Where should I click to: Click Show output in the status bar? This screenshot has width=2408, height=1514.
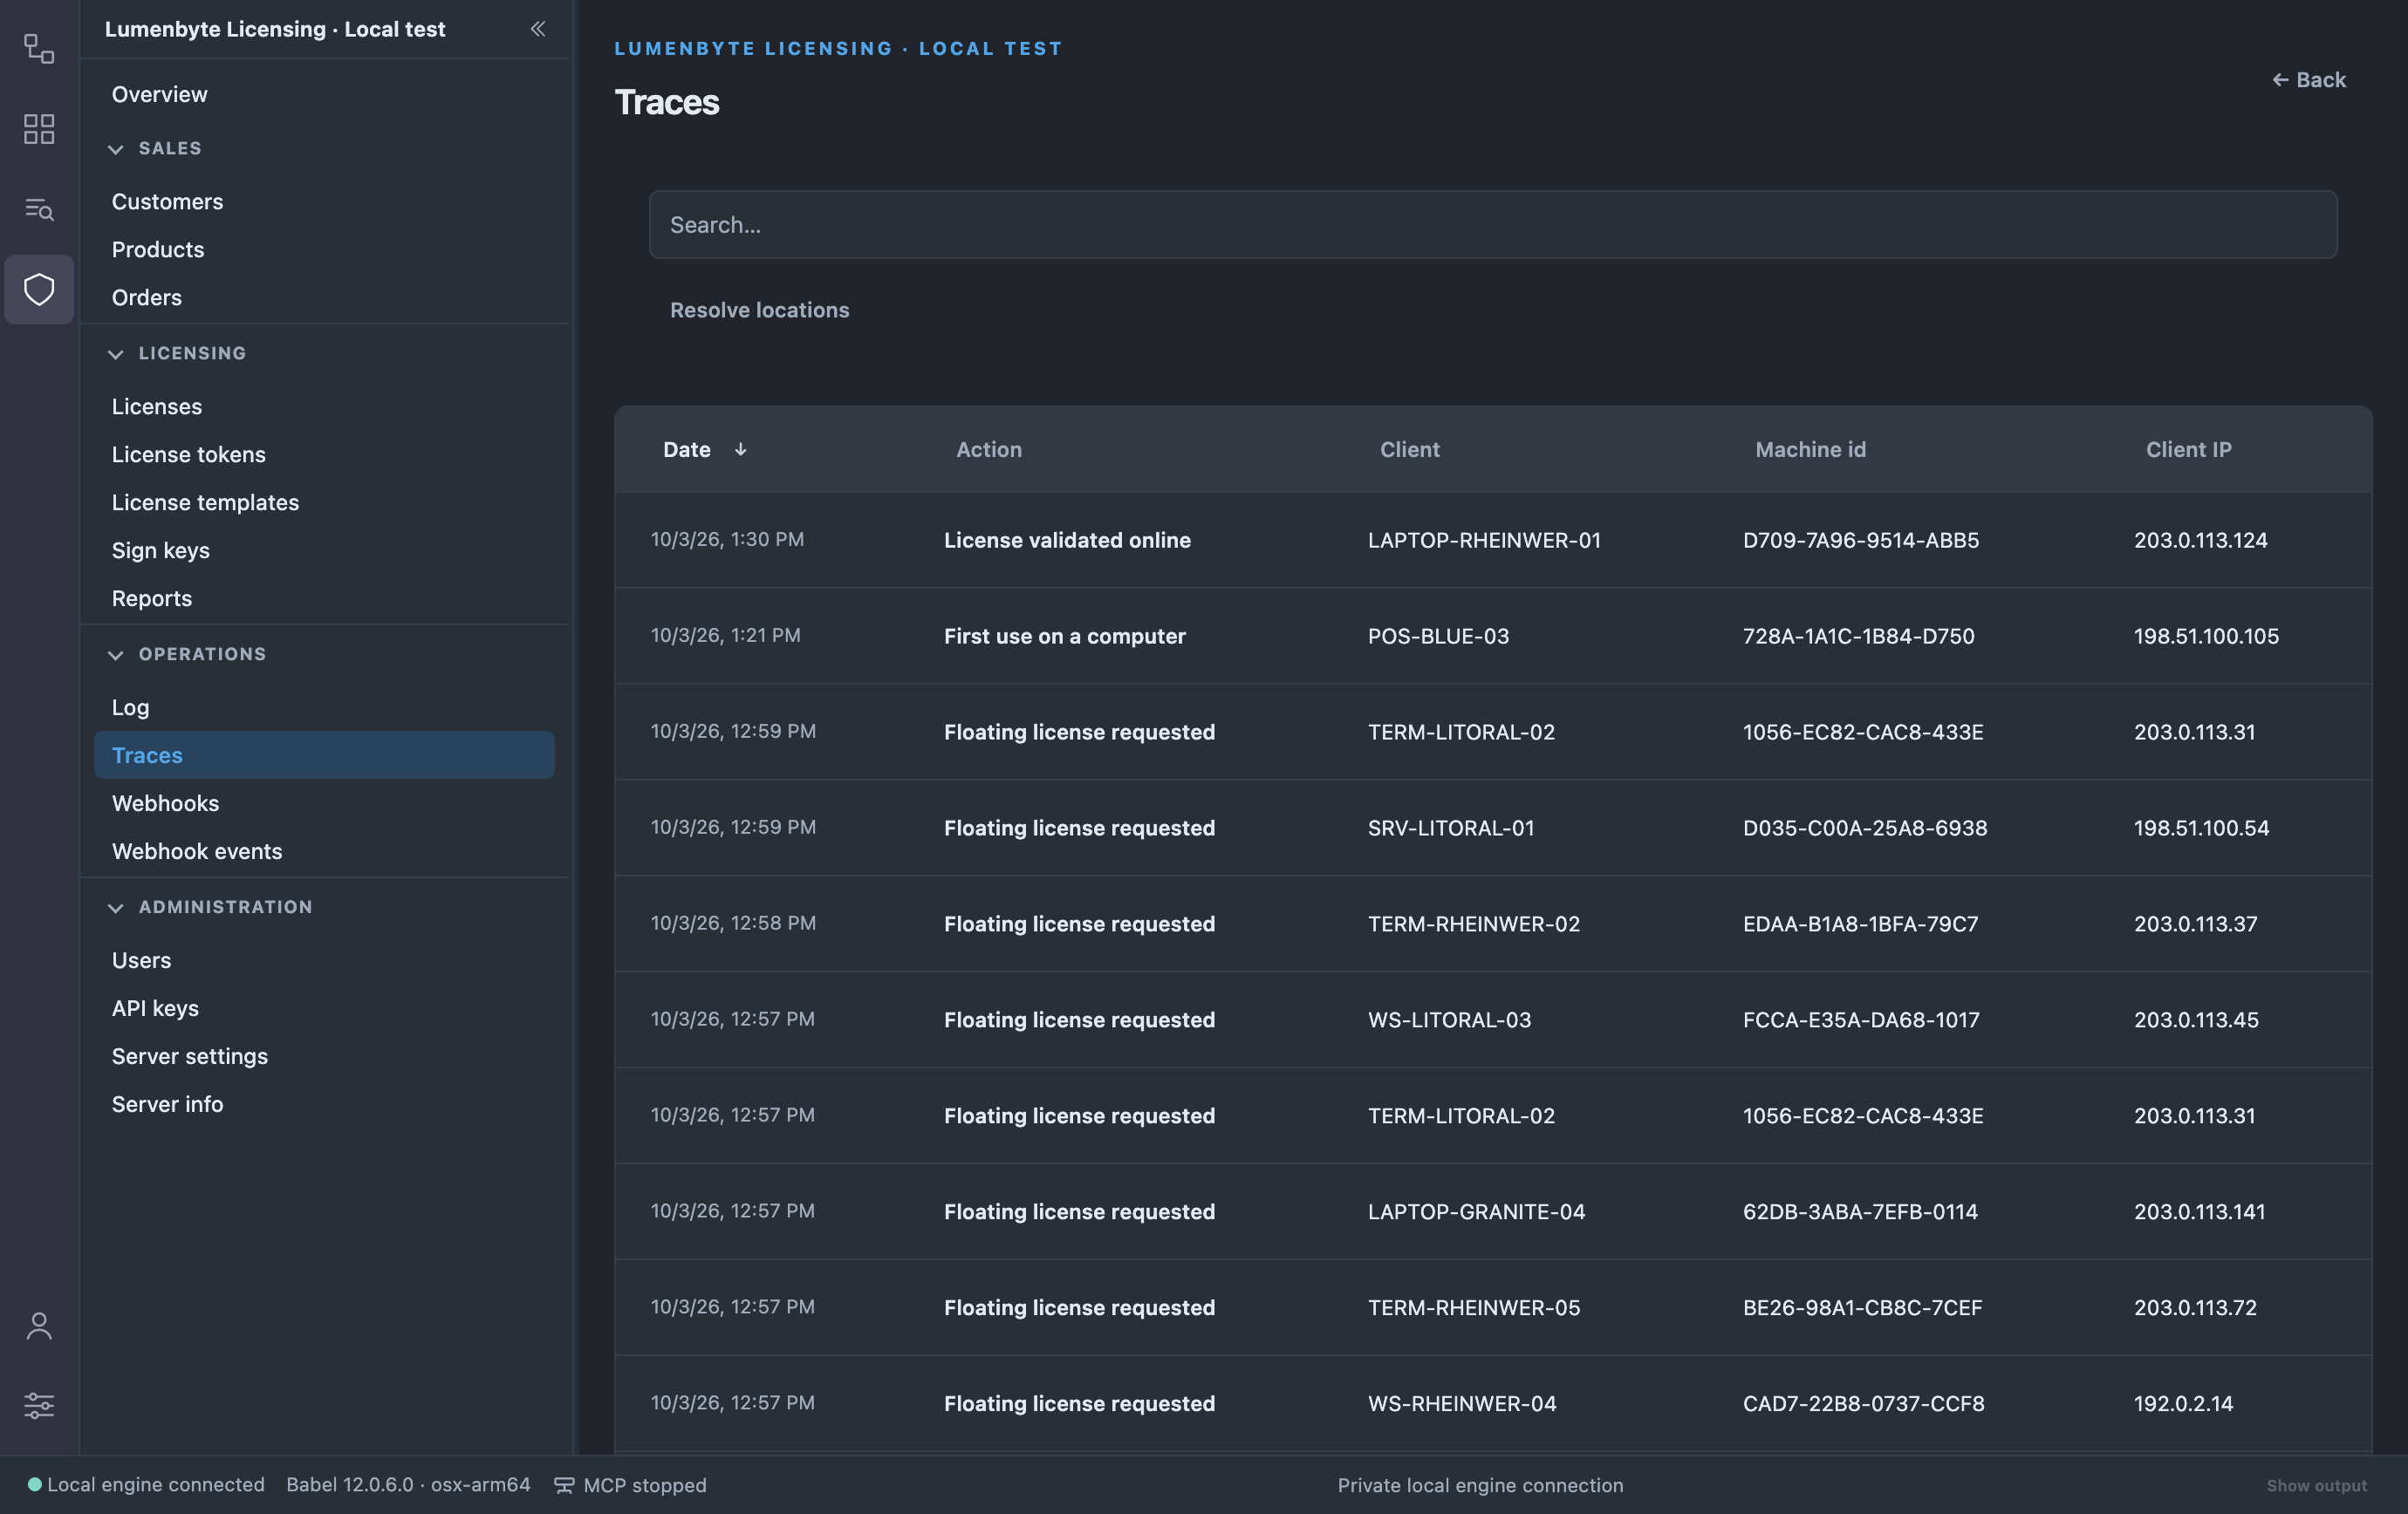2316,1485
